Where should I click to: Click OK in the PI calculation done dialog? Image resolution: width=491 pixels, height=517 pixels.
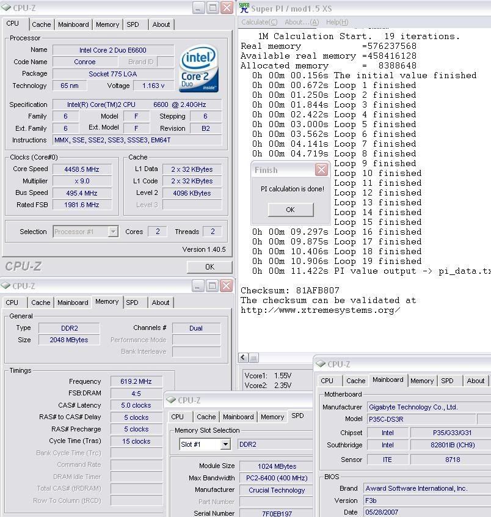coord(290,210)
